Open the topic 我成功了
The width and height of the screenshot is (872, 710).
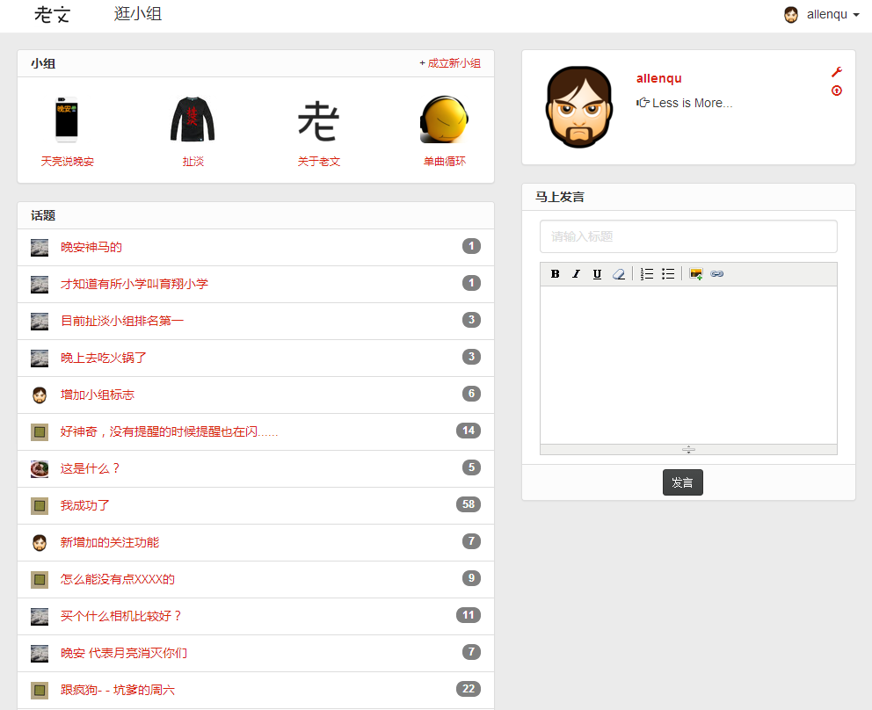coord(85,505)
